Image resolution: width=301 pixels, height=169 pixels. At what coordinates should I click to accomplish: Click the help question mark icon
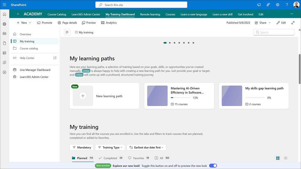point(287,5)
